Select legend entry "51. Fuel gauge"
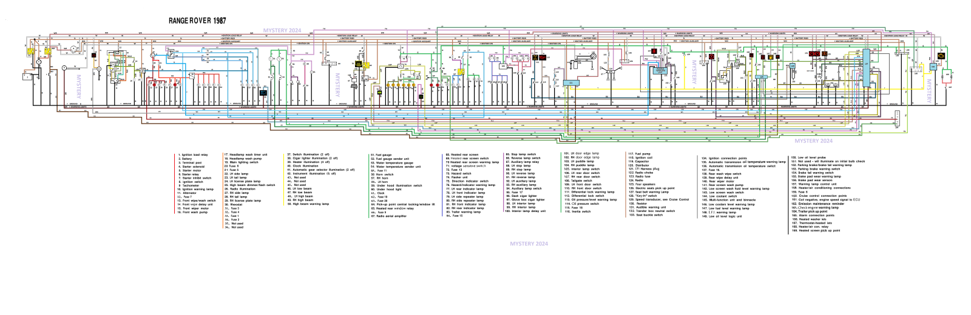Screen dimensions: 971x315 pos(381,155)
